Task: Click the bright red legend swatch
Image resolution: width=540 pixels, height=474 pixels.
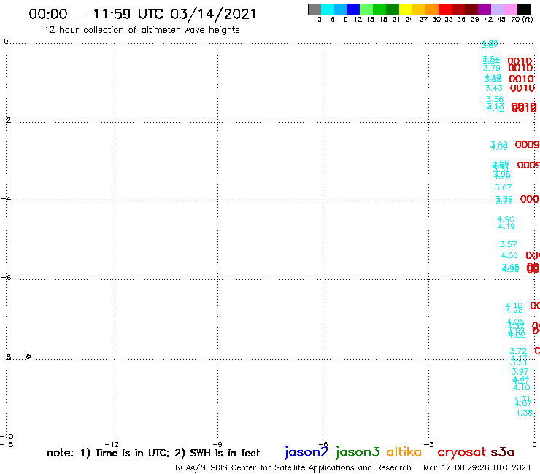Action: coord(444,9)
